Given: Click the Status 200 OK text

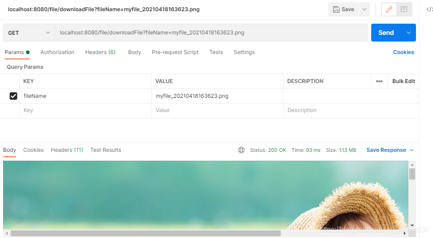Looking at the screenshot, I should tap(268, 150).
